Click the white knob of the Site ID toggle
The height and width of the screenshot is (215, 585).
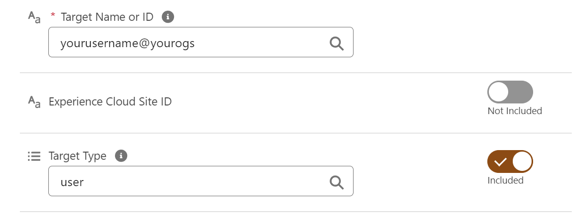point(499,92)
